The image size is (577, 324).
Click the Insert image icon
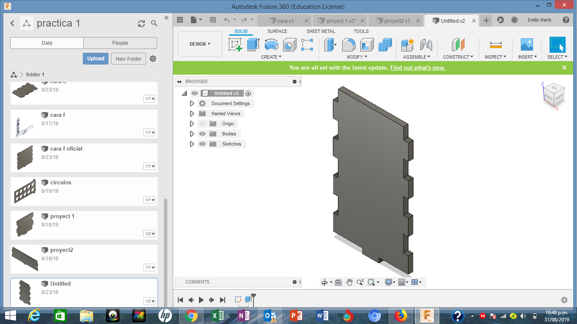[x=527, y=45]
